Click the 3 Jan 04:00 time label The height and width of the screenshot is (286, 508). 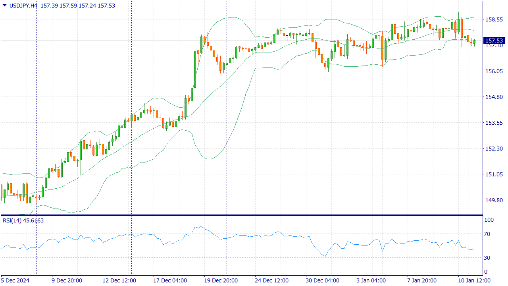pyautogui.click(x=371, y=280)
